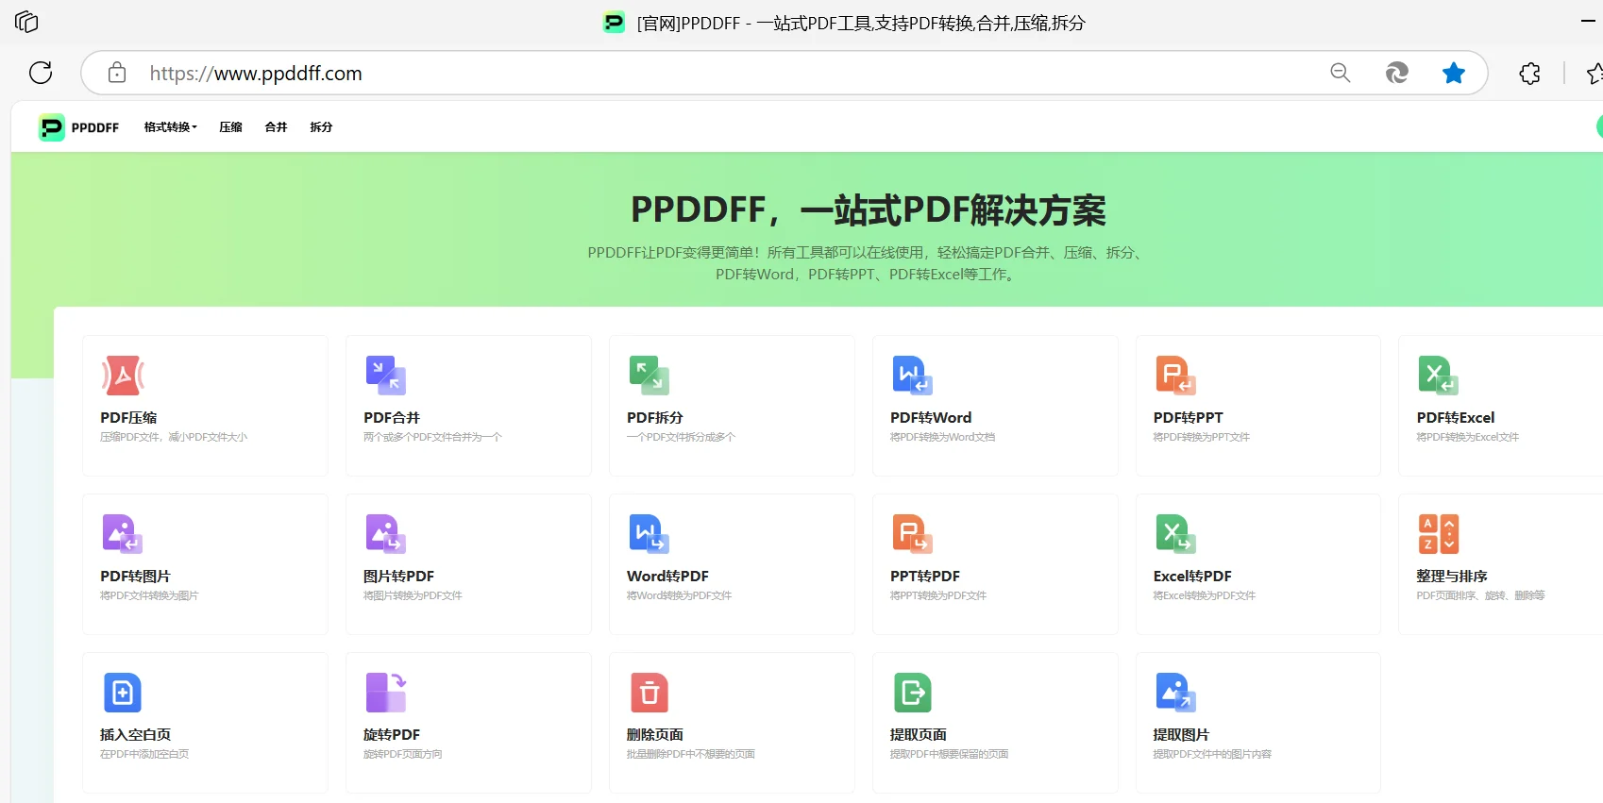Screen dimensions: 1603x803
Task: Click text 将PDF文件转换为图片
Action: pos(149,595)
